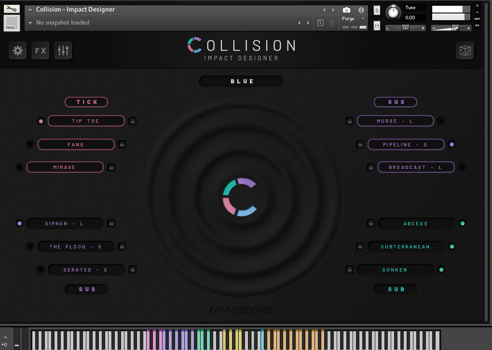Expand the Purge dropdown menu

(x=363, y=19)
